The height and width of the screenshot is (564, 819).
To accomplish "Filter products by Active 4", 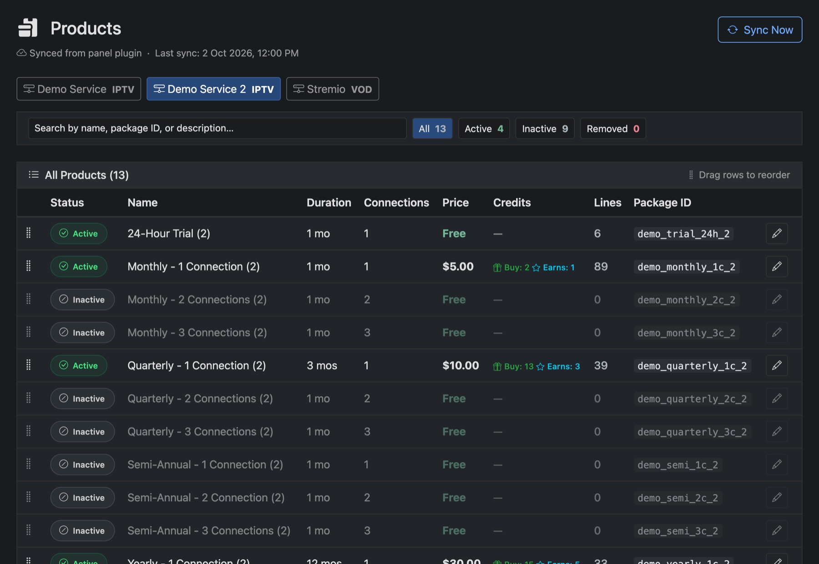I will click(x=484, y=129).
